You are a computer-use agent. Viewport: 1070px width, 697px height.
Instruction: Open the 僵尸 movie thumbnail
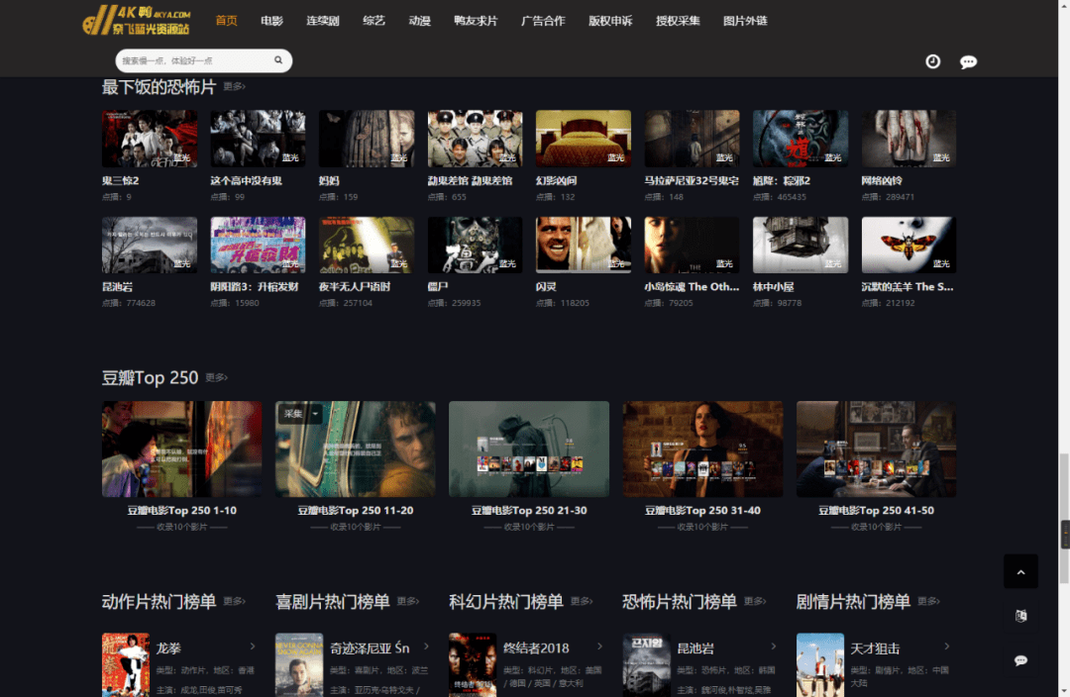click(475, 245)
